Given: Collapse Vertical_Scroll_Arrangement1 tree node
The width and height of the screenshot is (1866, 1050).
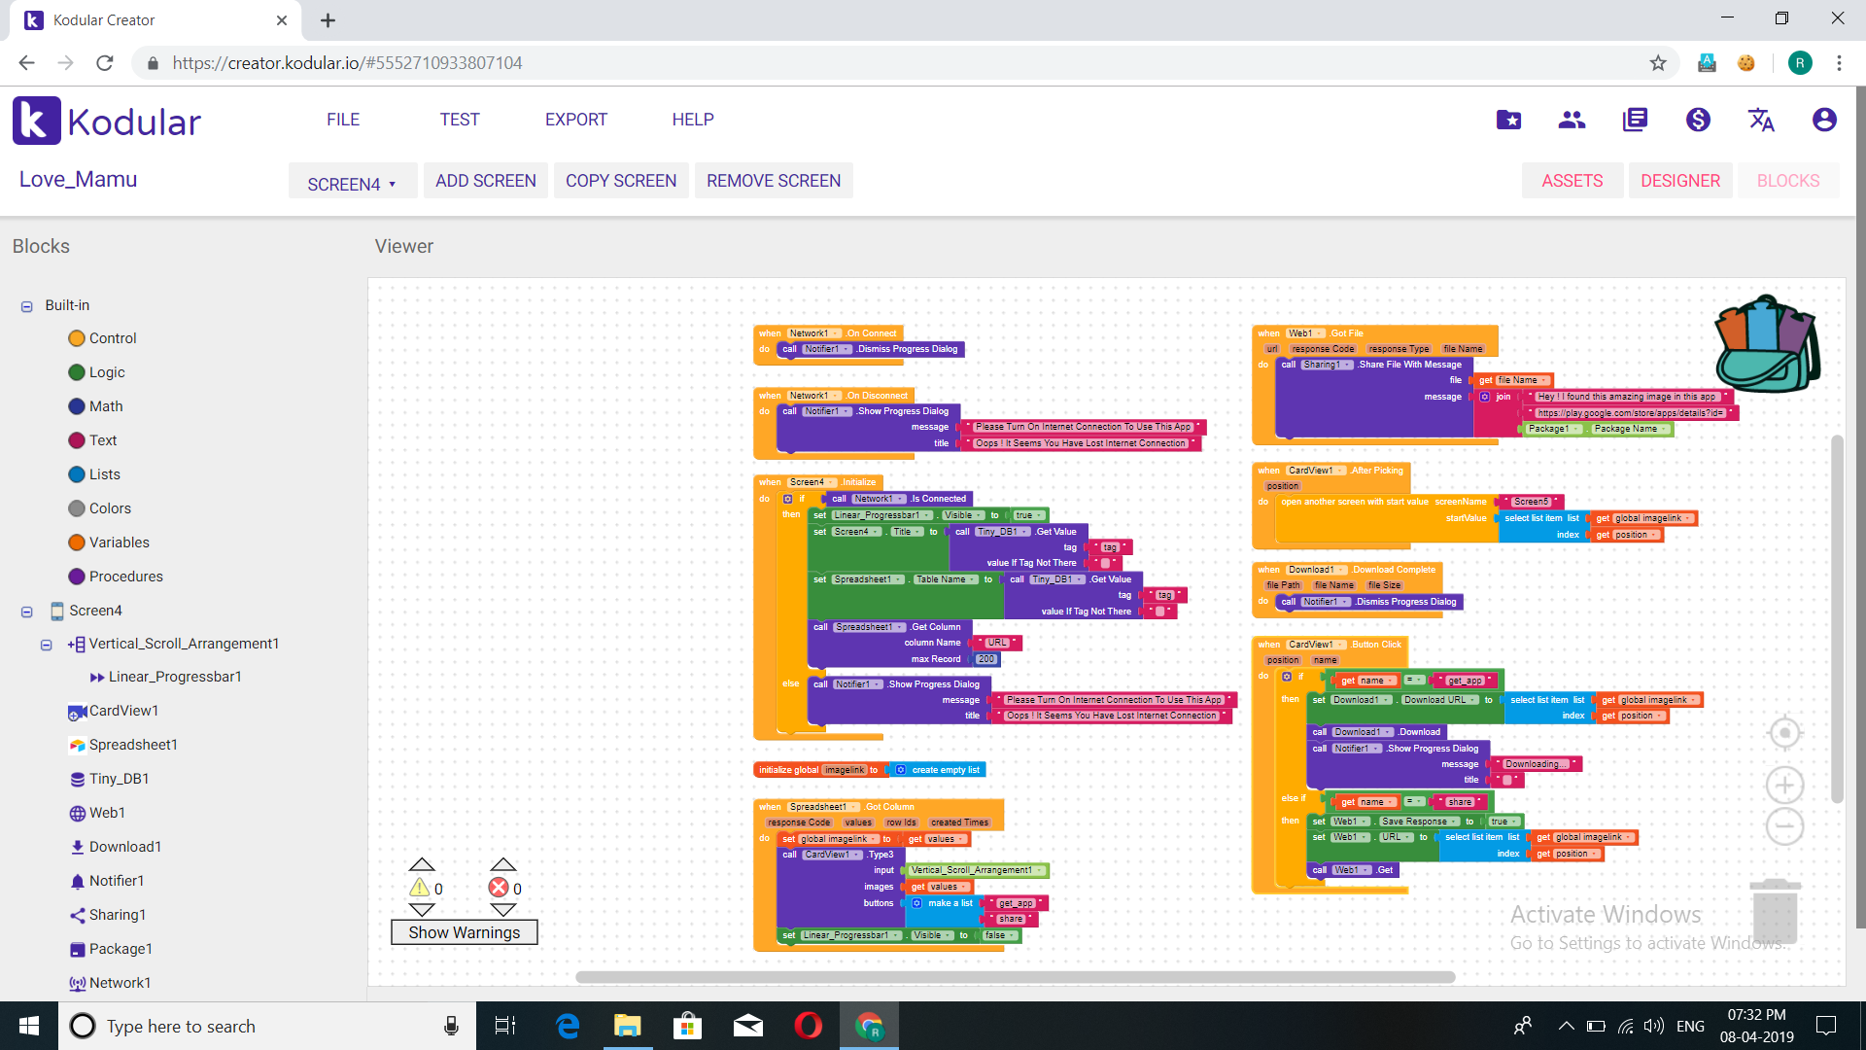Looking at the screenshot, I should click(46, 645).
